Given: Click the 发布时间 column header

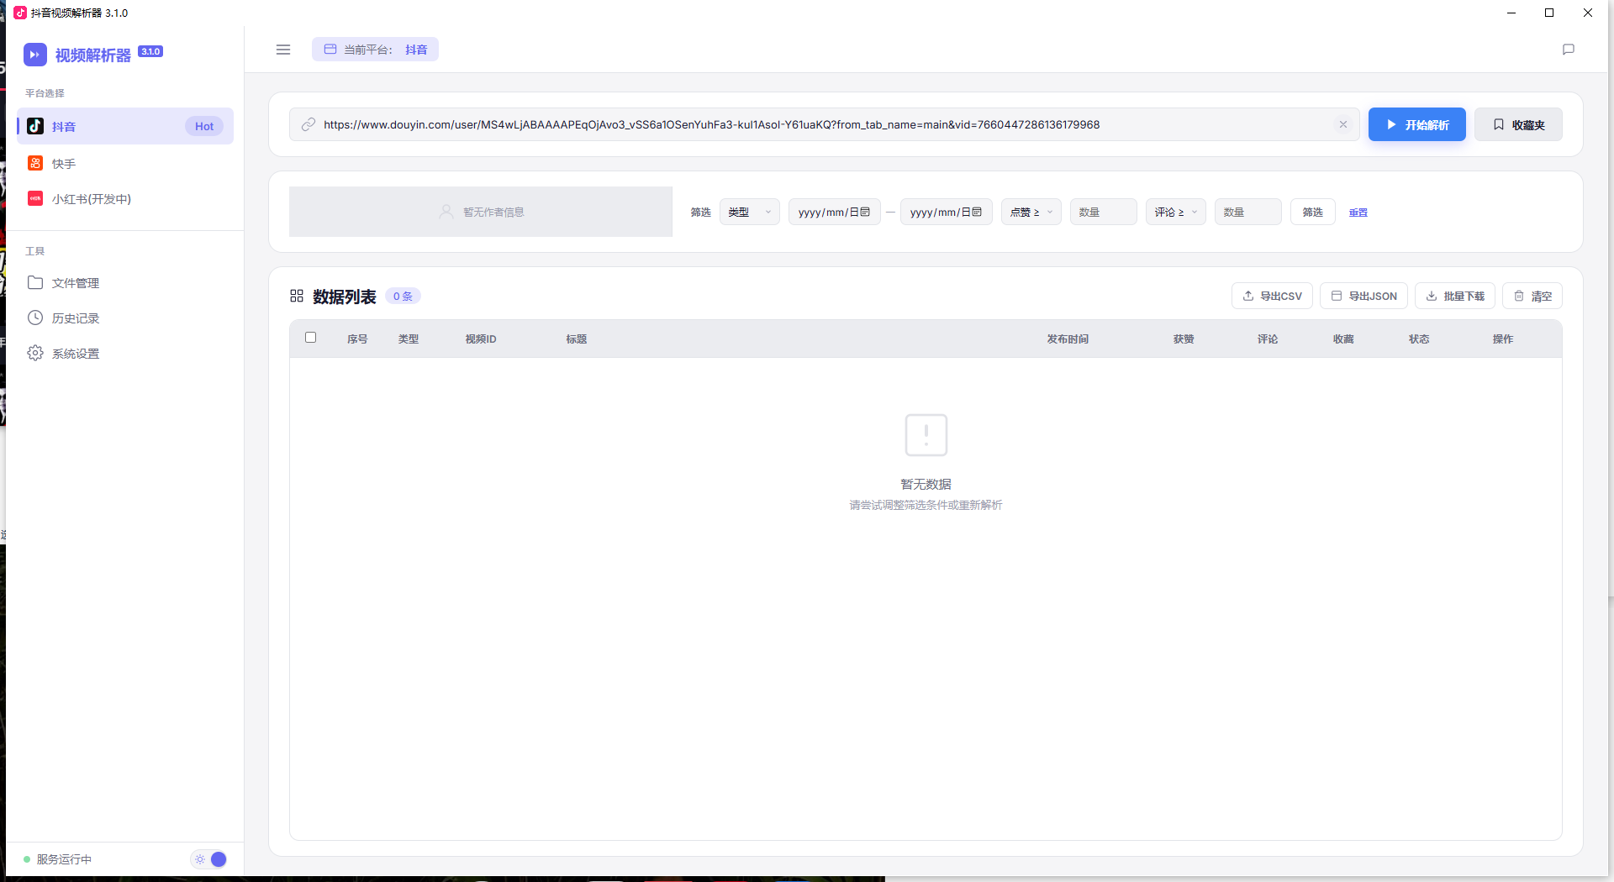Looking at the screenshot, I should [x=1068, y=339].
